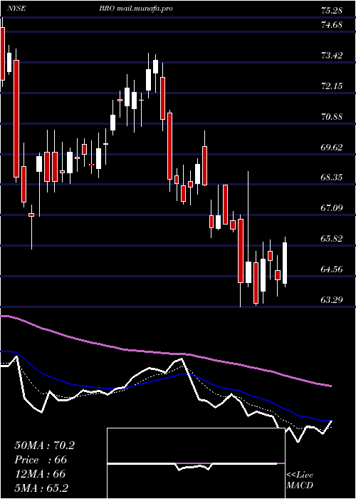Click the 73.42 price axis label
This screenshot has height=499, width=356.
tap(332, 56)
